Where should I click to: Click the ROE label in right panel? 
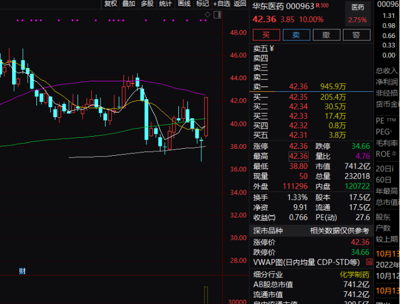pyautogui.click(x=386, y=154)
